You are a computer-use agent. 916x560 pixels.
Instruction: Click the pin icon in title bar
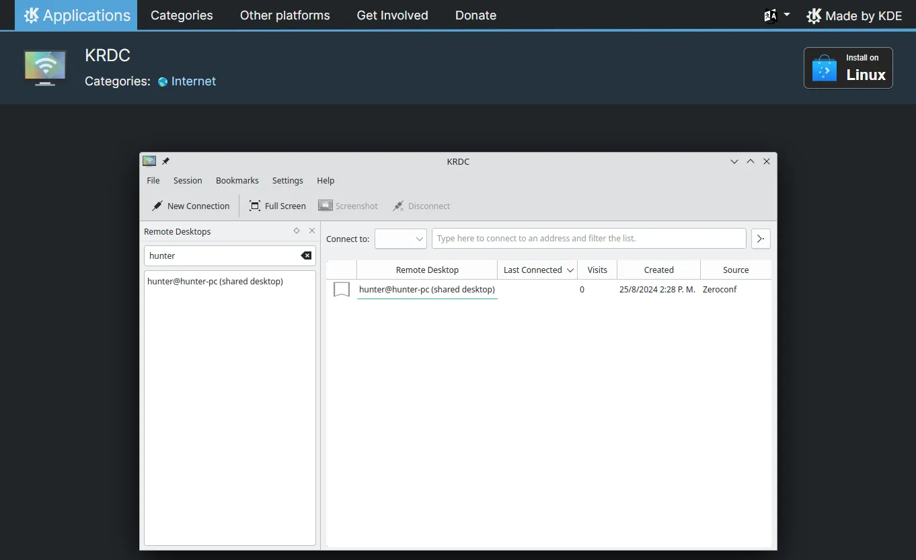pos(165,161)
